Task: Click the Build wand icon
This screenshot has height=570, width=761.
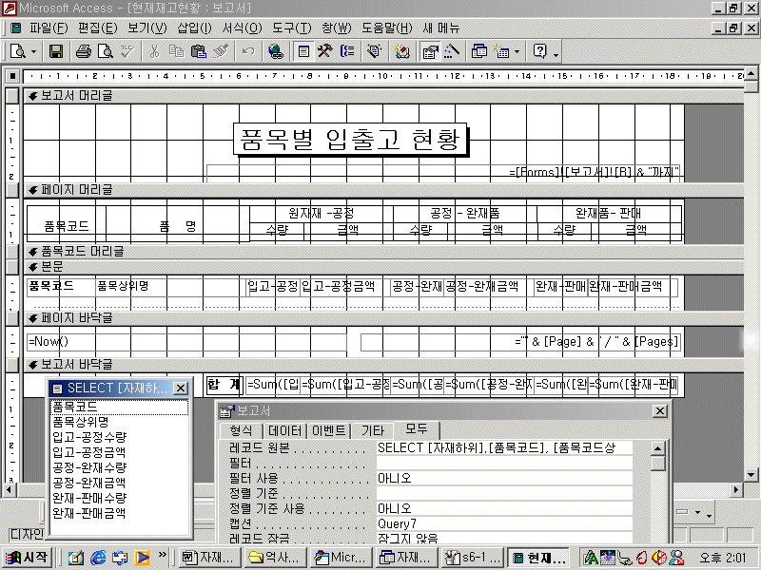Action: 451,51
